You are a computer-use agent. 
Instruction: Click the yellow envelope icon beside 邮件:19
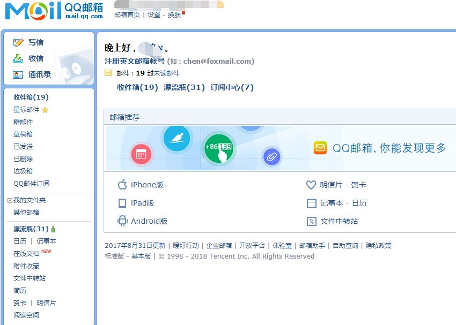pos(108,72)
